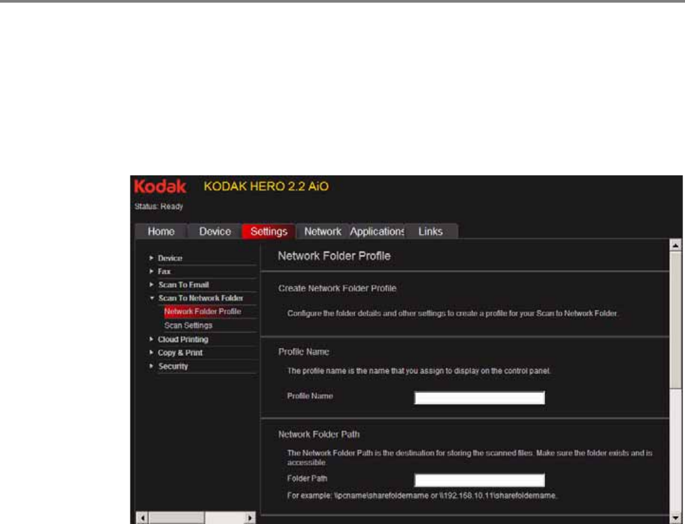Click the Create Network Folder Profile heading
685x524 pixels.
click(x=337, y=289)
